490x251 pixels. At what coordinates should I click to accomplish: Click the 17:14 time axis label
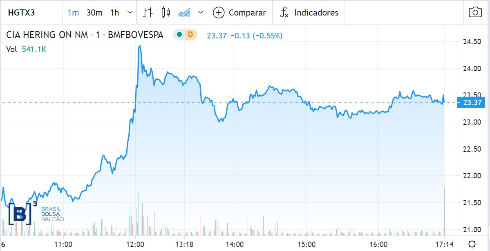point(443,244)
